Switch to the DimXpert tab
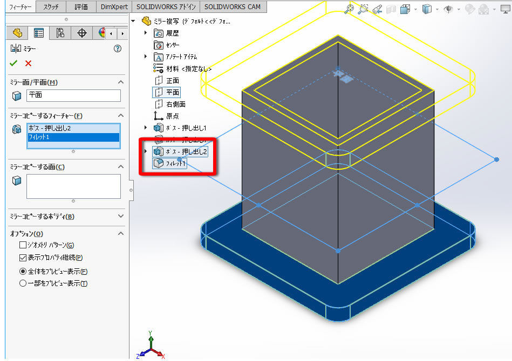Screen dimensions: 512x361 pos(114,6)
